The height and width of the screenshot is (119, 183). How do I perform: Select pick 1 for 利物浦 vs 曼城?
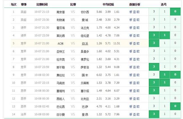pos(164,19)
